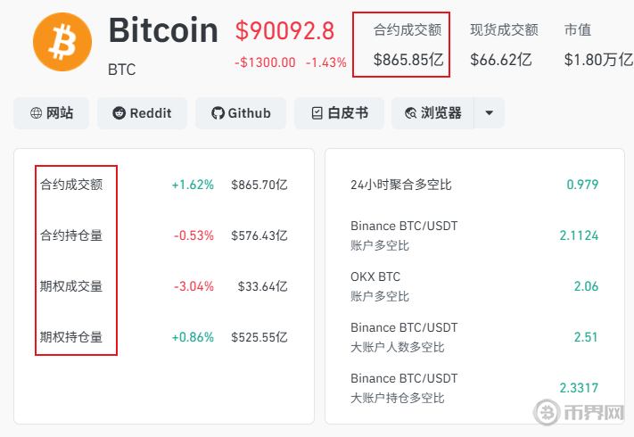Click the Reddit alien icon
The height and width of the screenshot is (437, 634).
coord(119,113)
